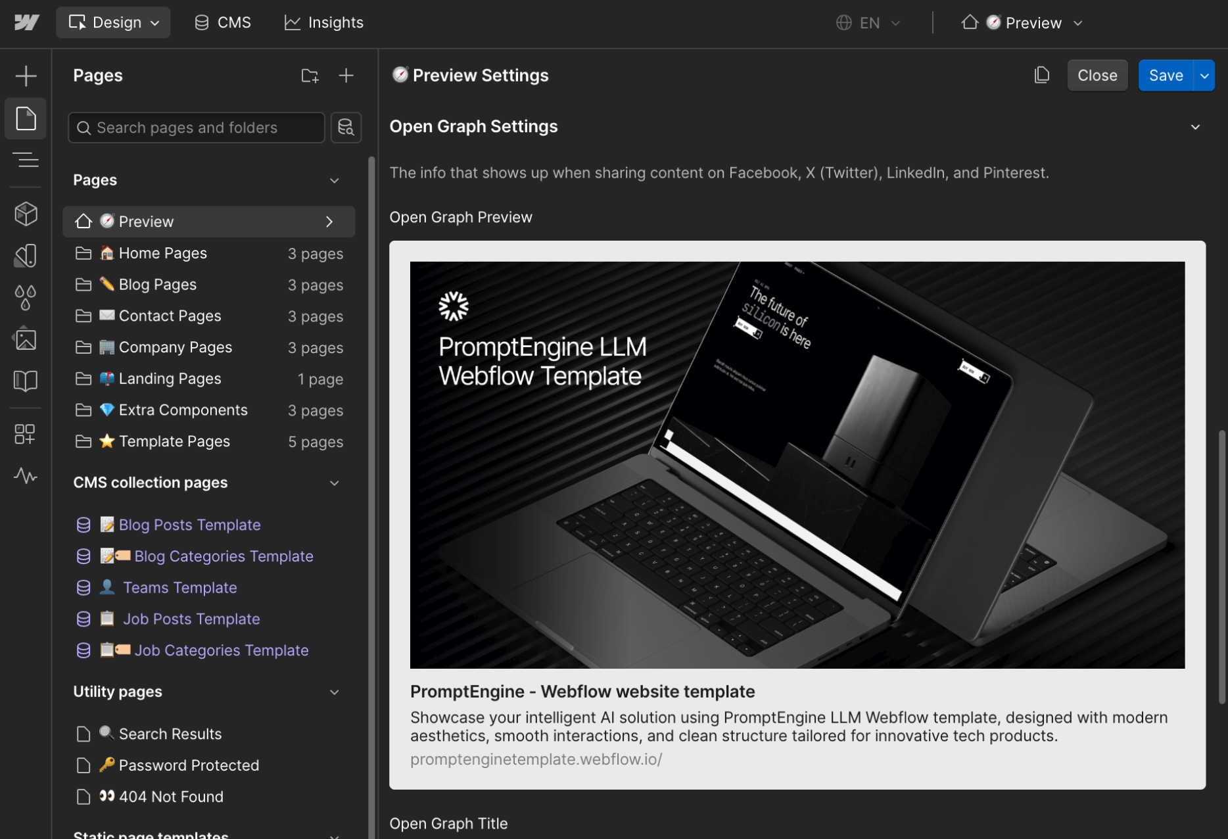Save the Preview Settings
1228x839 pixels.
(1166, 75)
